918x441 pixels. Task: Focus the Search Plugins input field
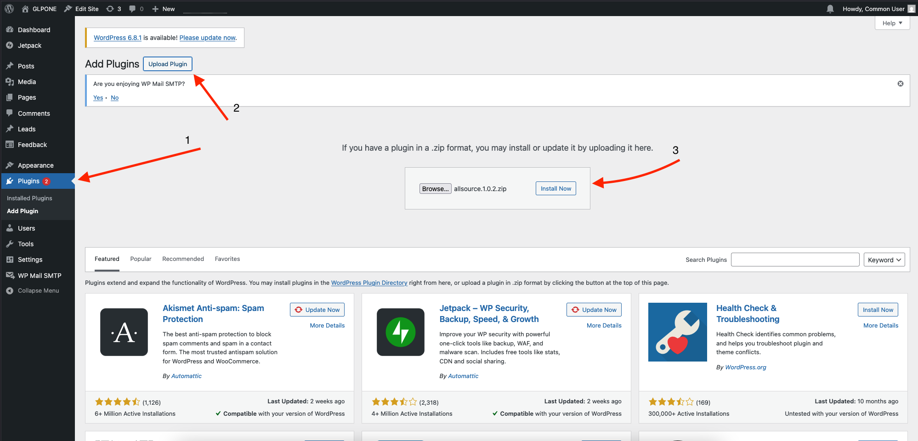(x=795, y=260)
